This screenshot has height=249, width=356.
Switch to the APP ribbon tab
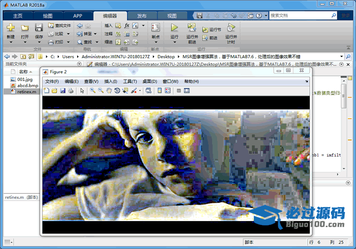[78, 16]
